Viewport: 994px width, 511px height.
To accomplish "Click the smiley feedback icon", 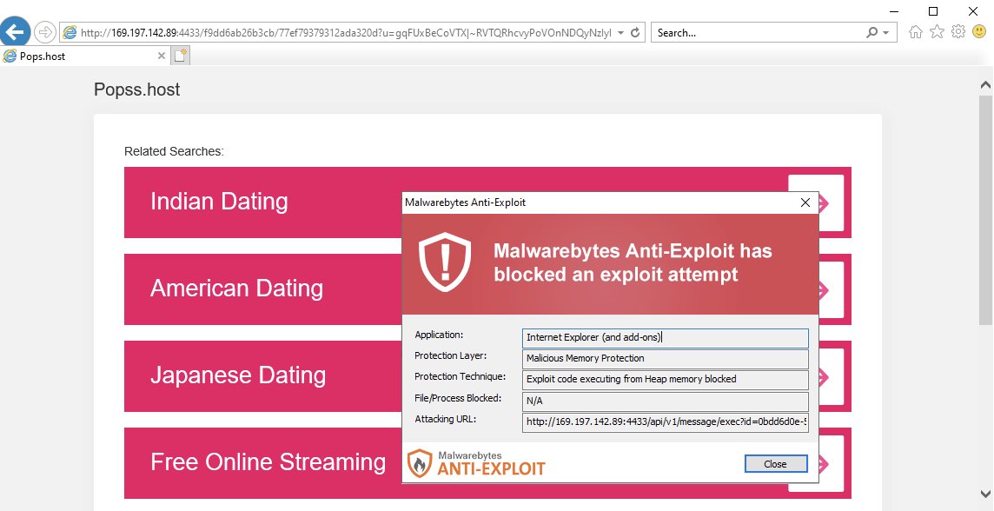I will pos(979,31).
